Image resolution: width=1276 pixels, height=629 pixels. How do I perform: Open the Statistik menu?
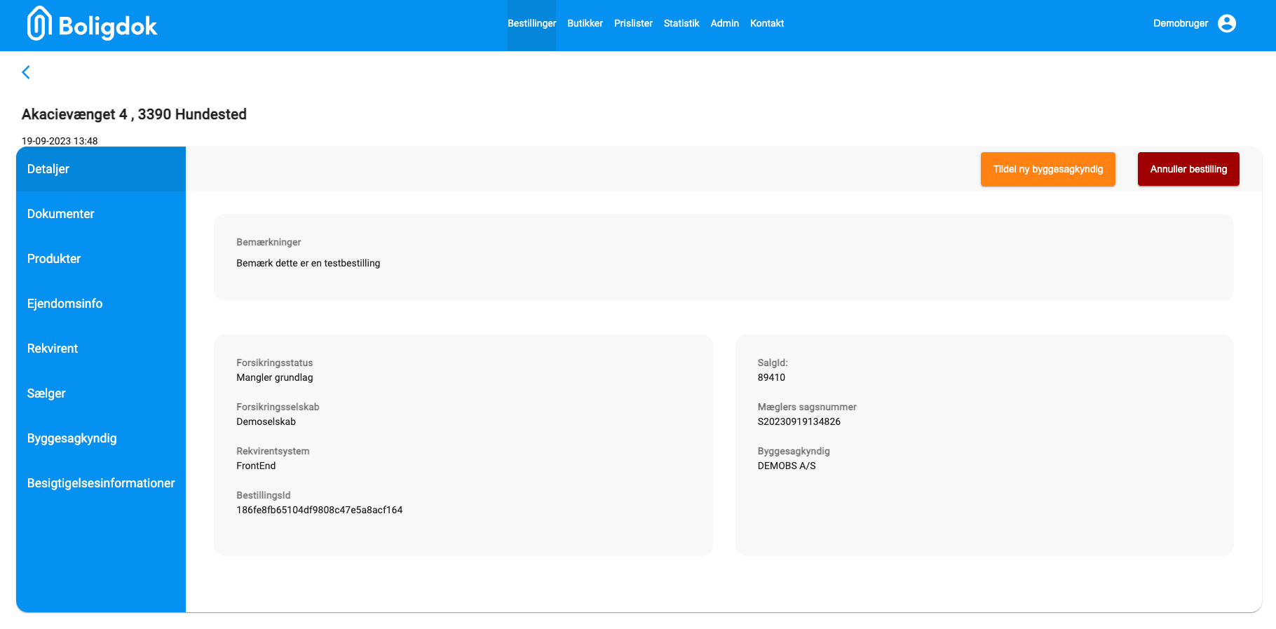(x=681, y=23)
